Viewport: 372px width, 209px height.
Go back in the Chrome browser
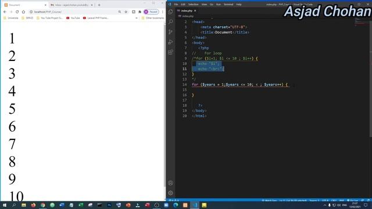pos(5,12)
